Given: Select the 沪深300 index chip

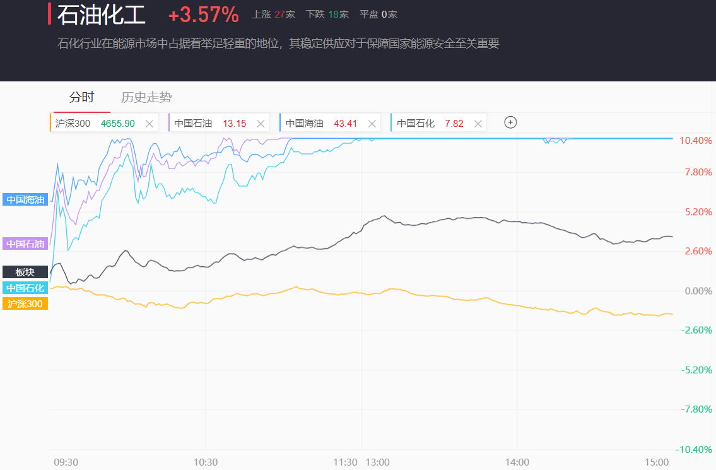Looking at the screenshot, I should (95, 124).
